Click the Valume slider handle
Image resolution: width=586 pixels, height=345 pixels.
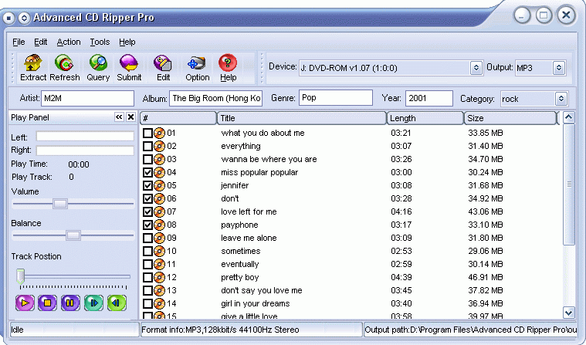59,204
